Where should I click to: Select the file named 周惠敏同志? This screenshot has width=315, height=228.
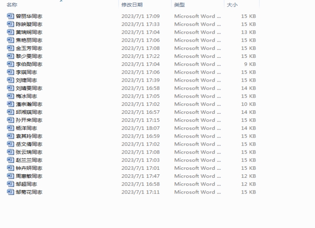pyautogui.click(x=29, y=176)
